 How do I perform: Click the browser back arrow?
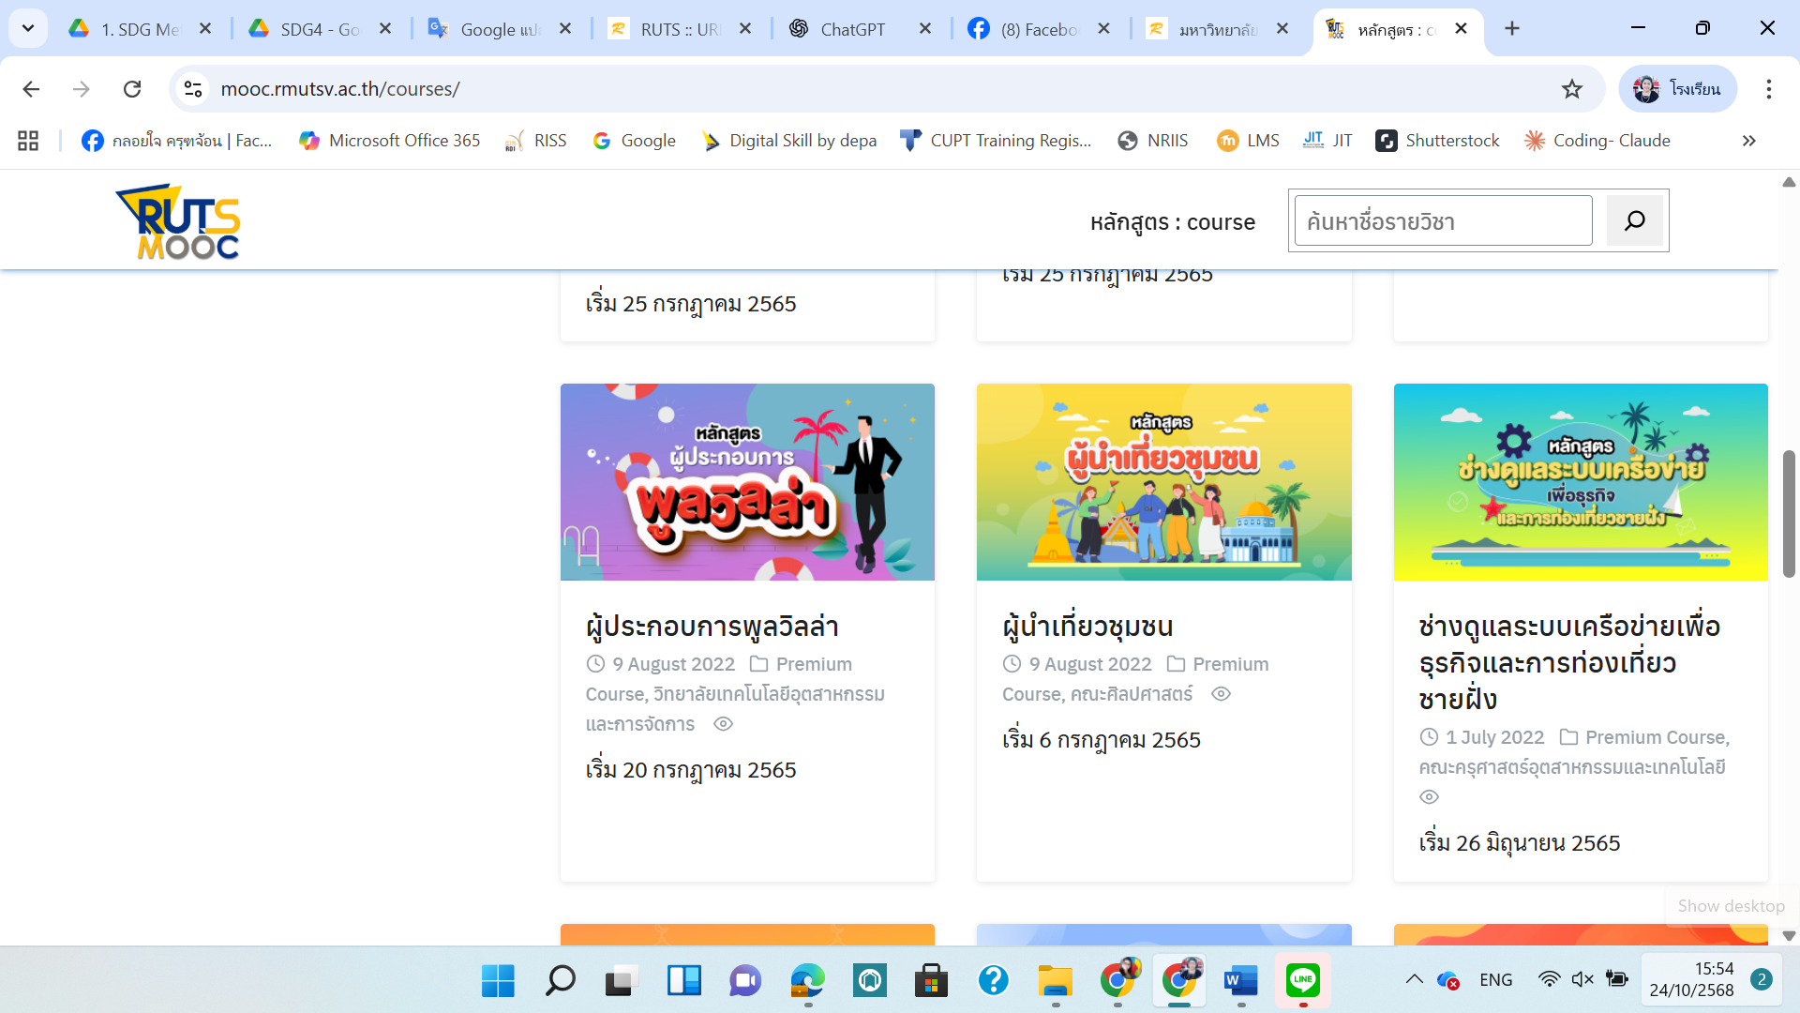[x=31, y=89]
